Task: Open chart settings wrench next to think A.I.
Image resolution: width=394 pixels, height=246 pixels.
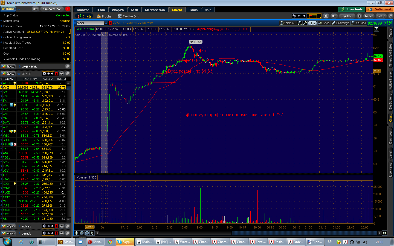Action: (305, 23)
